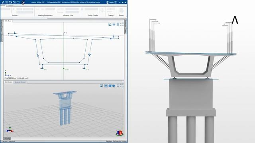Click the second section view toolbar icon
The height and width of the screenshot is (143, 255).
pyautogui.click(x=114, y=25)
